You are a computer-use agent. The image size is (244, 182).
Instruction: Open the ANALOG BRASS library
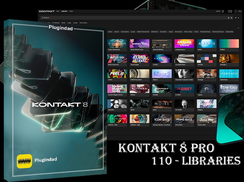pos(162,45)
